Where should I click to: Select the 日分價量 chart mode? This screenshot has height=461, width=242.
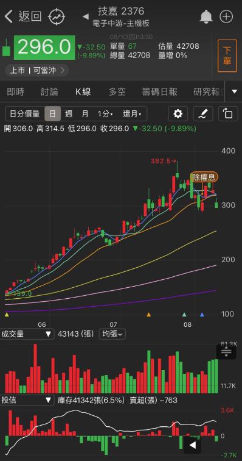[25, 114]
